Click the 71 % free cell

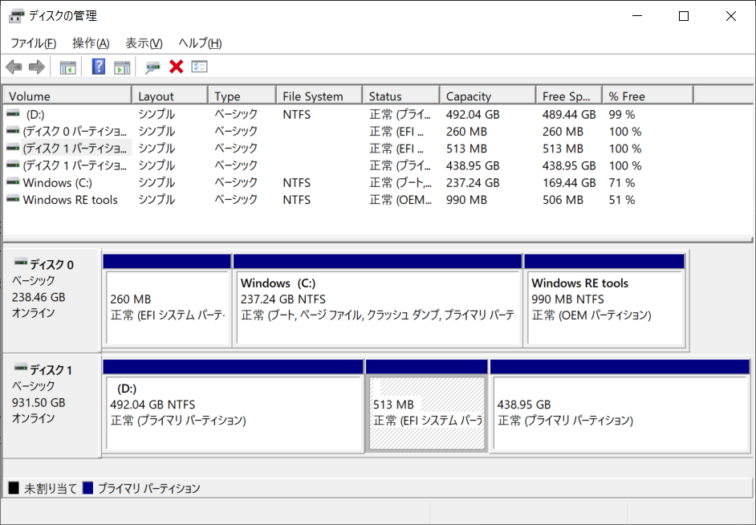pos(622,183)
